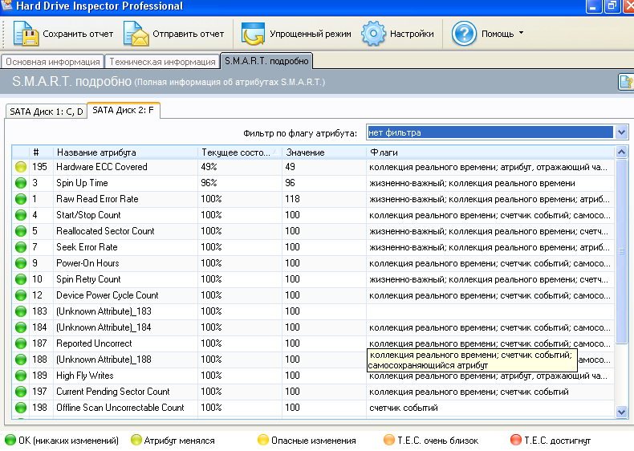Click the report icon at right of header
Viewport: 634px width, 451px height.
pos(625,82)
